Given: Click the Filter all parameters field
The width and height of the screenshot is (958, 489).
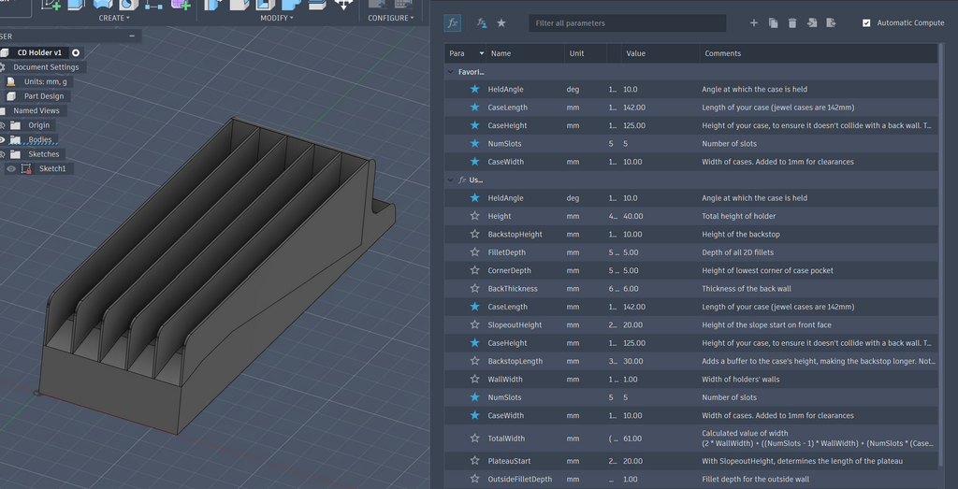Looking at the screenshot, I should point(628,23).
